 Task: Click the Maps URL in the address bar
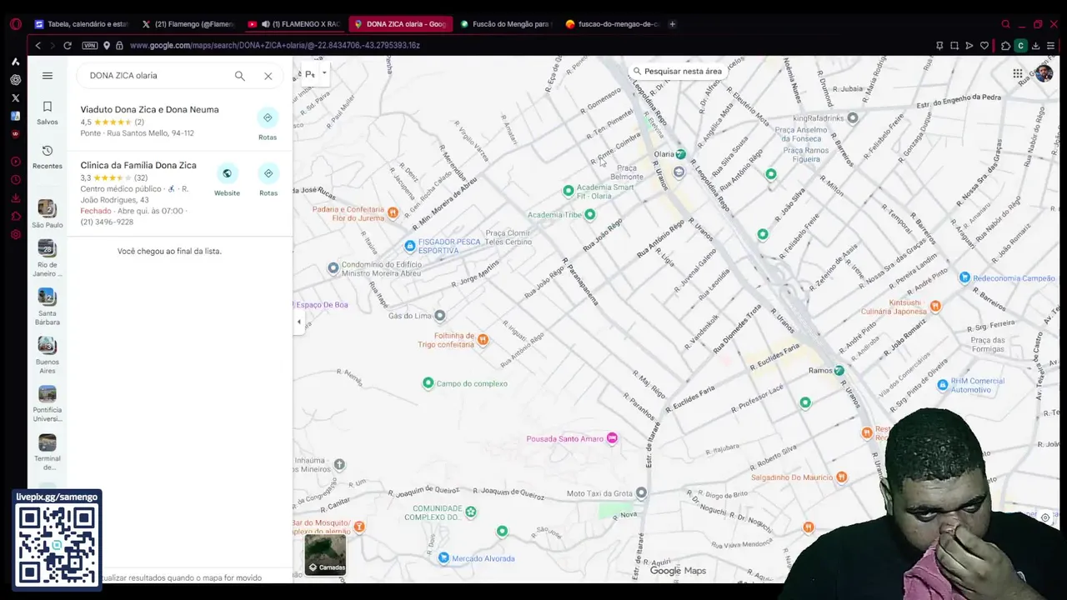point(275,46)
